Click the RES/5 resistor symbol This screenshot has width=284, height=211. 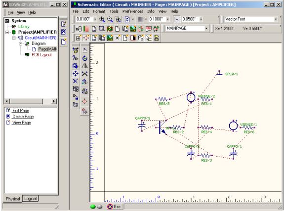(x=163, y=99)
